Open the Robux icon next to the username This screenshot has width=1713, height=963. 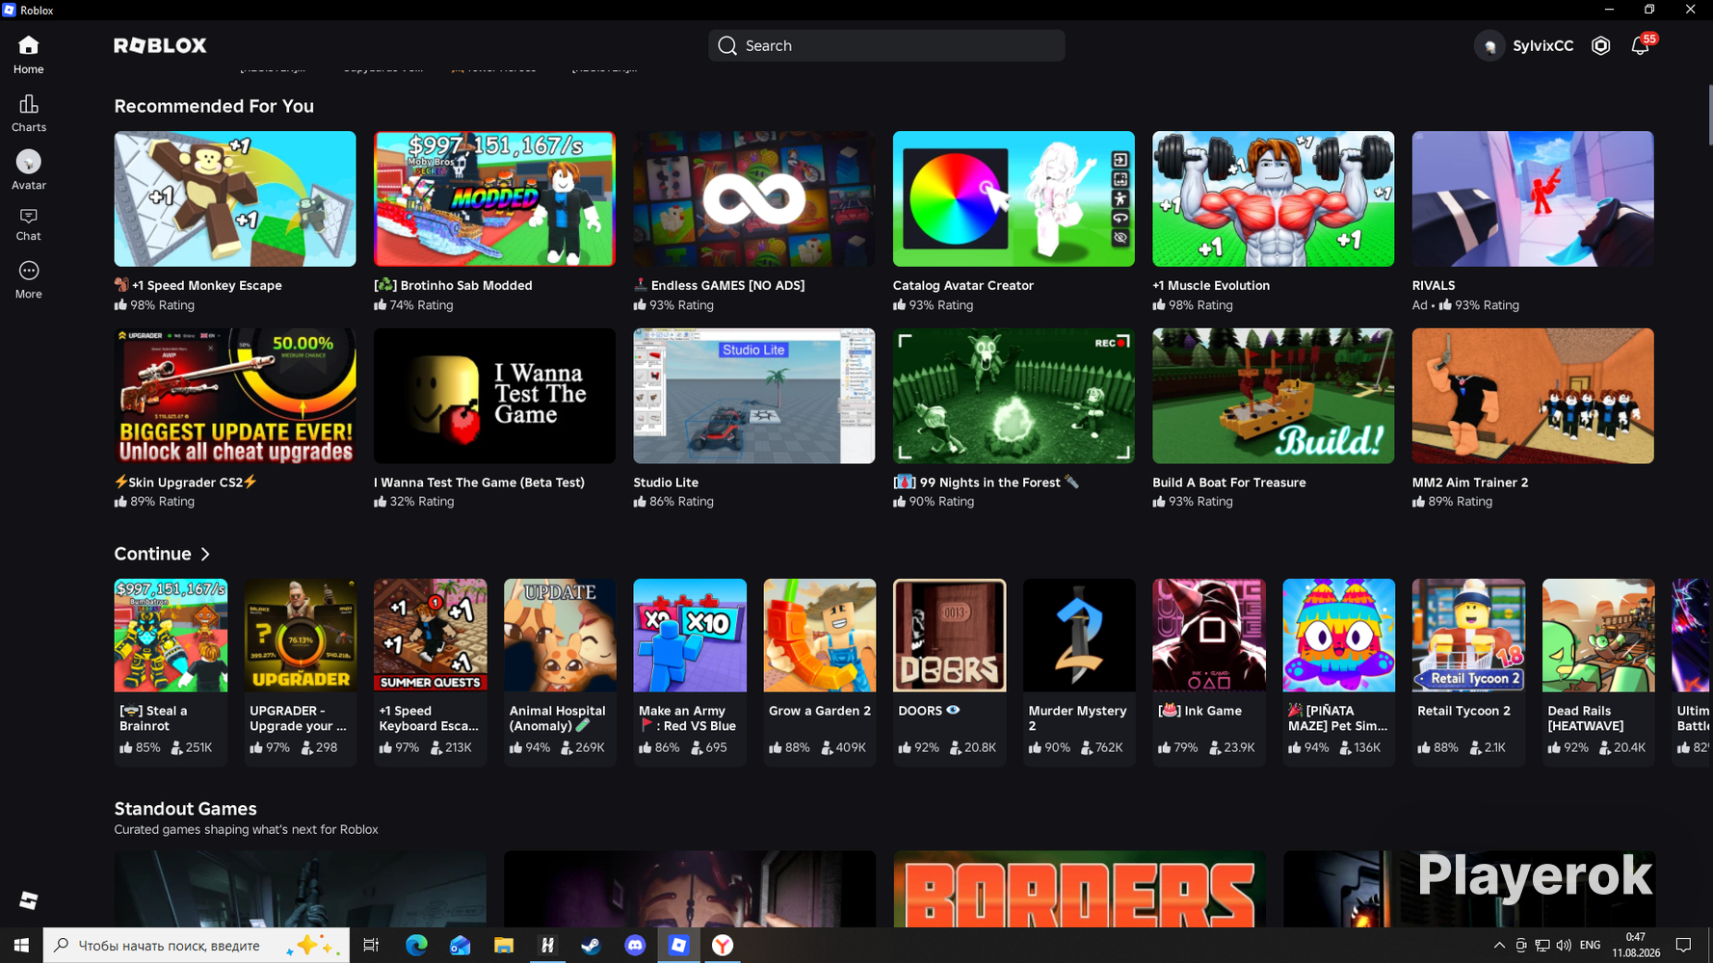(1600, 45)
